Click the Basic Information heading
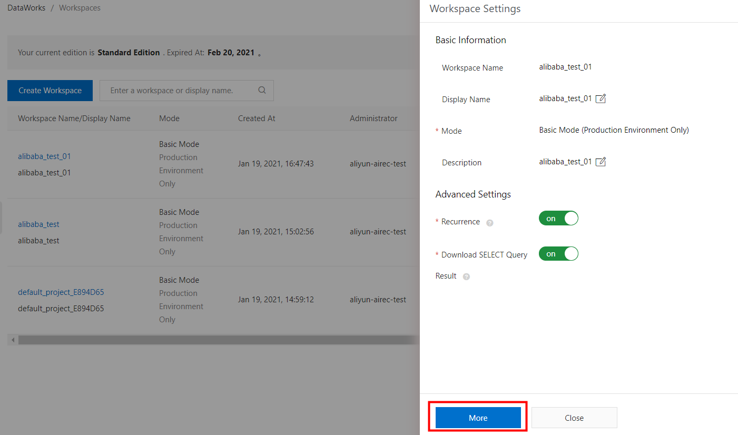 [x=470, y=40]
